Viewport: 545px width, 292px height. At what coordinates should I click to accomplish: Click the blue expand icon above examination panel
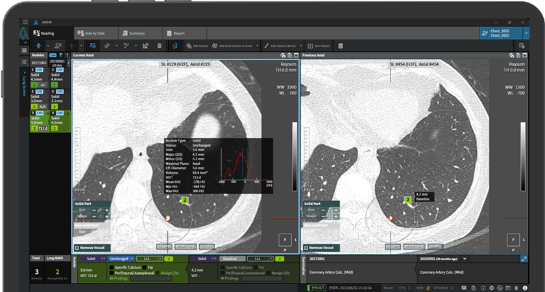(524, 258)
